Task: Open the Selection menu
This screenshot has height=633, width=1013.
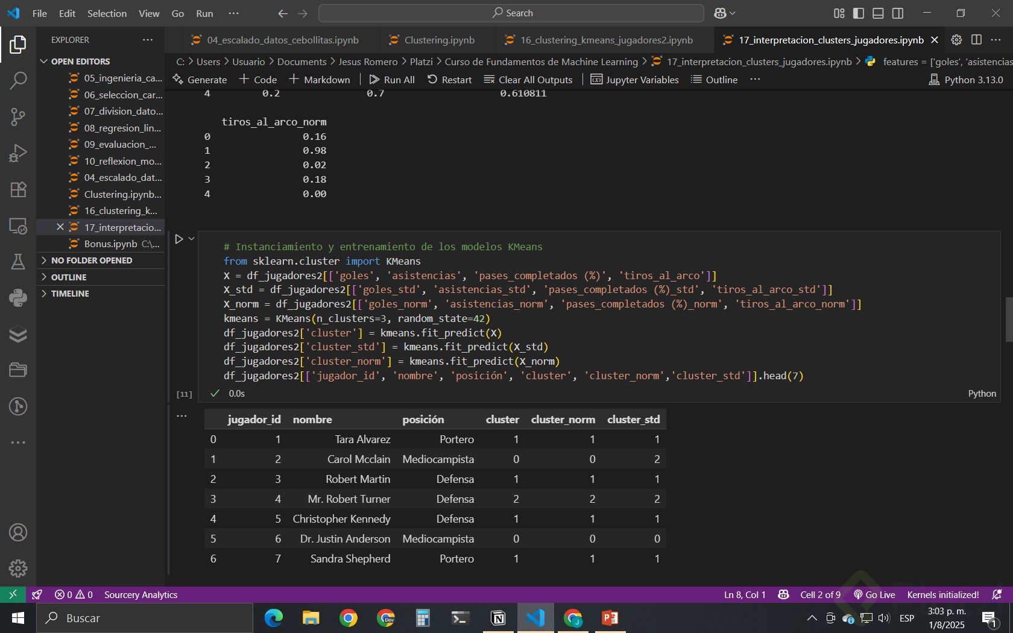Action: 107,13
